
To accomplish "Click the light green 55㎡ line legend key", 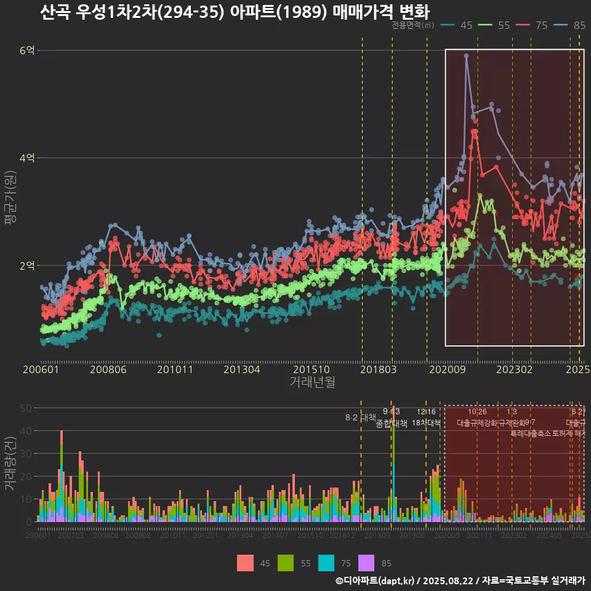I will (x=485, y=25).
